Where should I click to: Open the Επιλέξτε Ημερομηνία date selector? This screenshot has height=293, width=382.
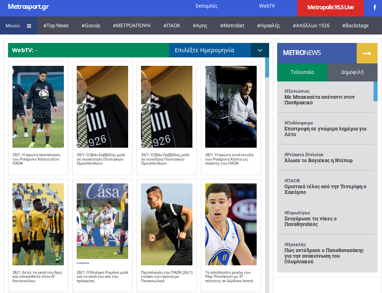[210, 51]
